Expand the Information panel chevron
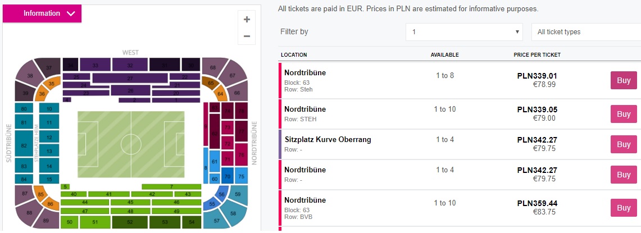Screen dimensions: 641x233 click(70, 13)
